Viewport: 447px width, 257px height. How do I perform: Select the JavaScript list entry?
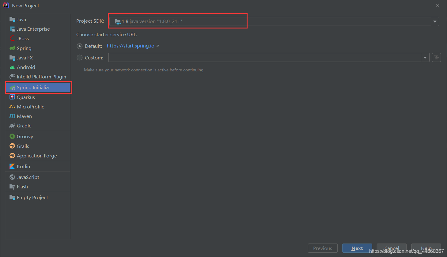[38, 177]
